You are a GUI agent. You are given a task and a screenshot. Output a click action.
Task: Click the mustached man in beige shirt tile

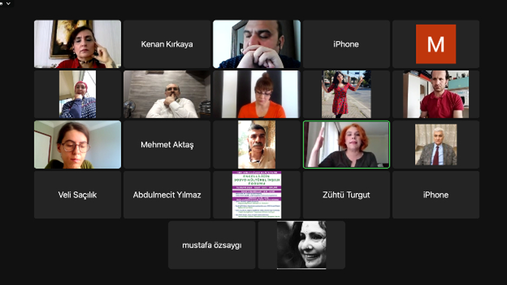pos(257,144)
